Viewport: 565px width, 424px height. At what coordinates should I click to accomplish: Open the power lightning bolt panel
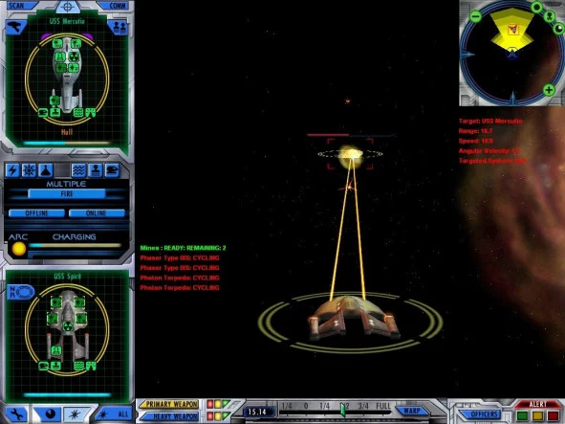(x=13, y=170)
